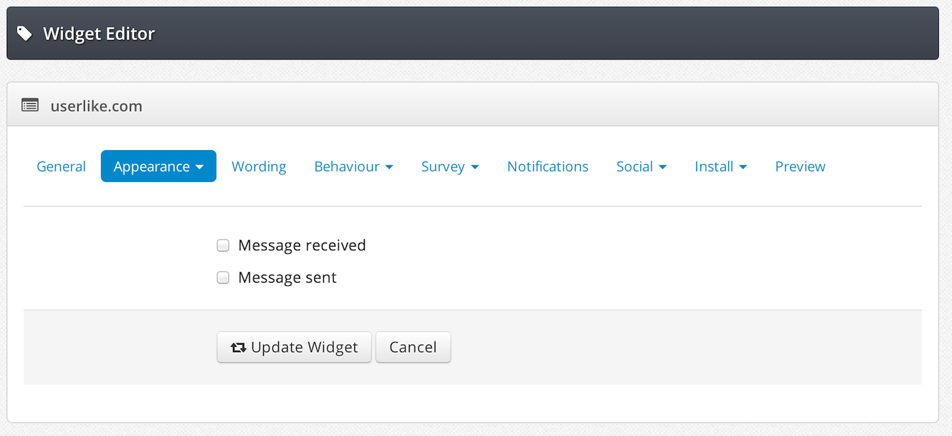Image resolution: width=952 pixels, height=436 pixels.
Task: Click the Message sent label text
Action: (287, 277)
